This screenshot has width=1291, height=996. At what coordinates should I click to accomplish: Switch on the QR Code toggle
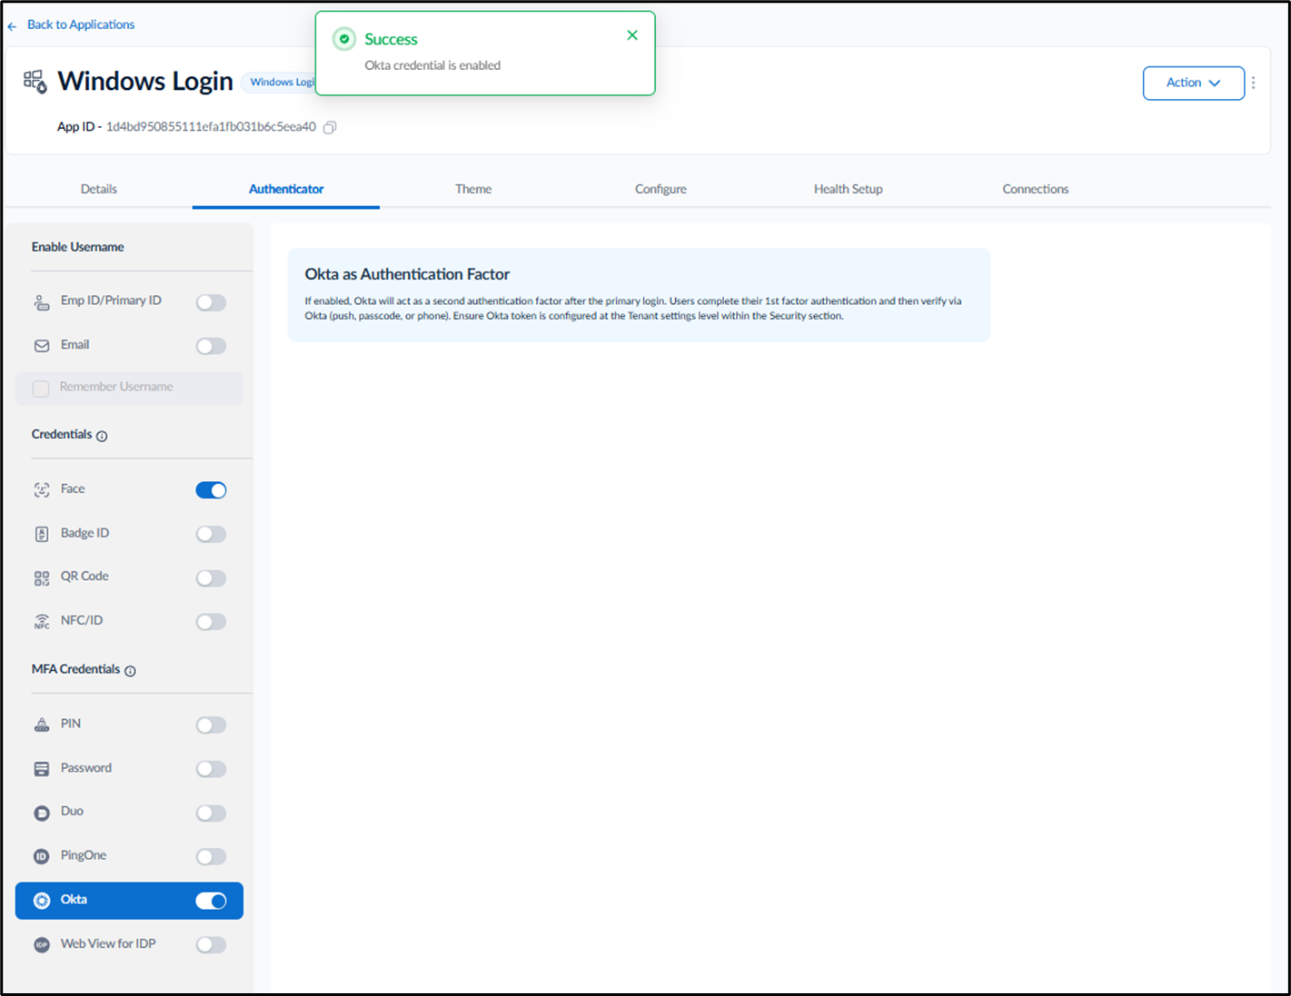[x=211, y=578]
